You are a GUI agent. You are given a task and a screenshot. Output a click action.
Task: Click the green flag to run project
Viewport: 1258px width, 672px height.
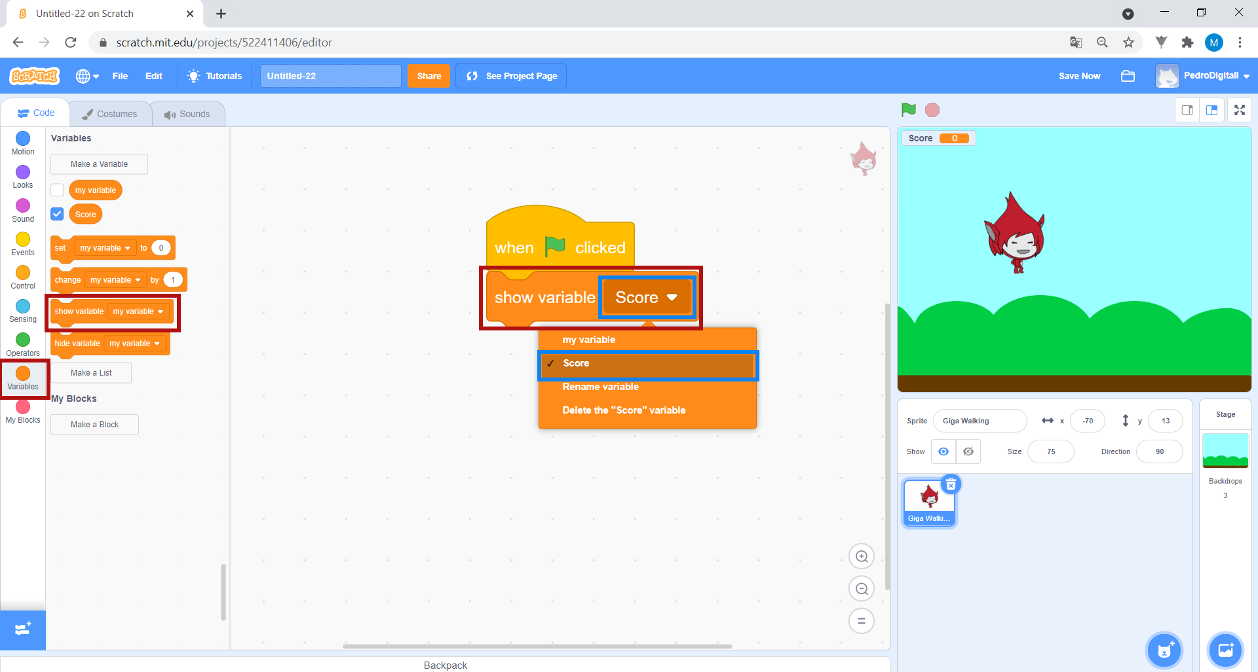click(x=908, y=110)
